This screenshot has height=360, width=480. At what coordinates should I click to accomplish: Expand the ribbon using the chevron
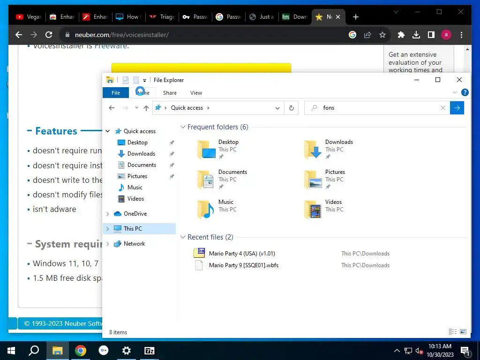[455, 92]
